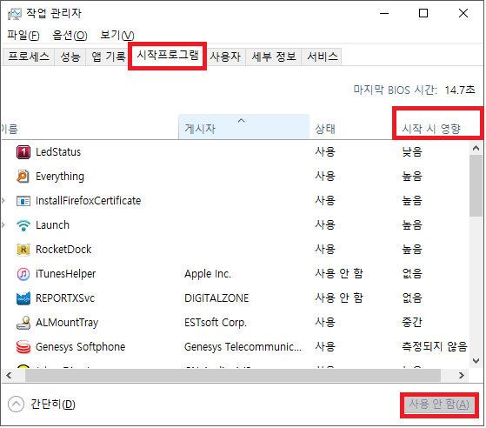
Task: Select the ALMountTray row name
Action: coord(67,323)
